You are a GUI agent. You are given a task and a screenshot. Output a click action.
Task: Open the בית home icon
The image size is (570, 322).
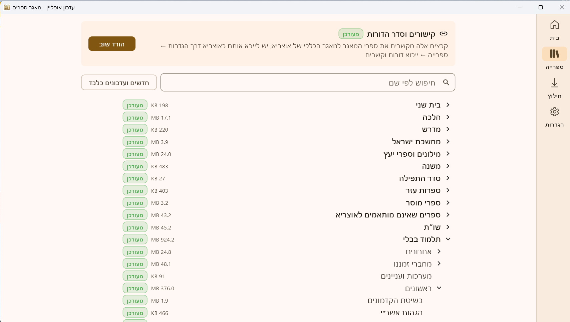[x=554, y=25]
